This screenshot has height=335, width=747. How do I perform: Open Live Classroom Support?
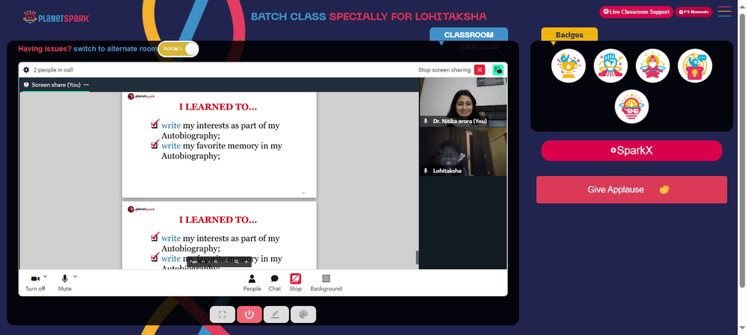coord(636,12)
